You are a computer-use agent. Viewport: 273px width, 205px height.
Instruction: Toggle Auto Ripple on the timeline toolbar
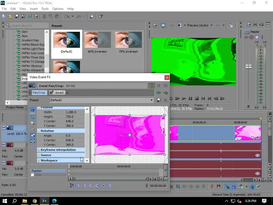tap(241, 187)
